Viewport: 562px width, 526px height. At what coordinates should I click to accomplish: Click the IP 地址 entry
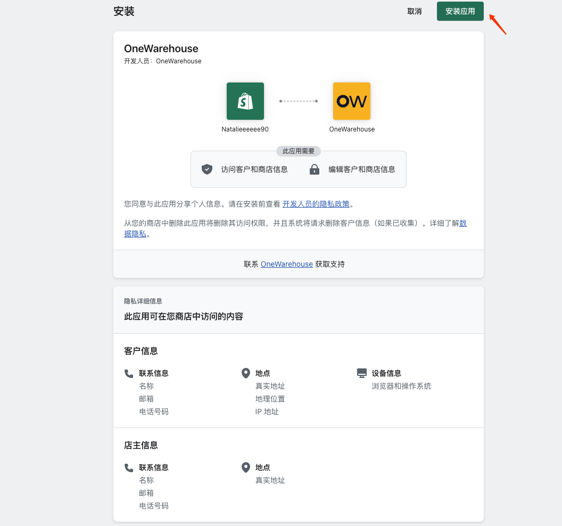pos(267,412)
